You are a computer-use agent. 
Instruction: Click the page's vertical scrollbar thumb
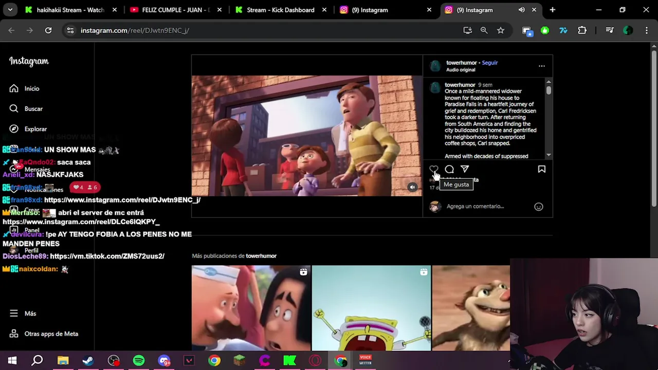click(x=654, y=128)
